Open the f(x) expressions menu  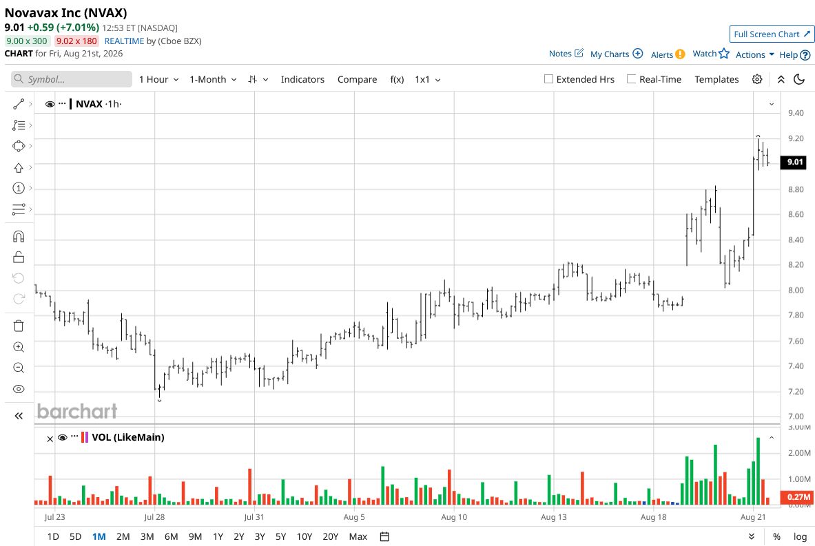(397, 79)
